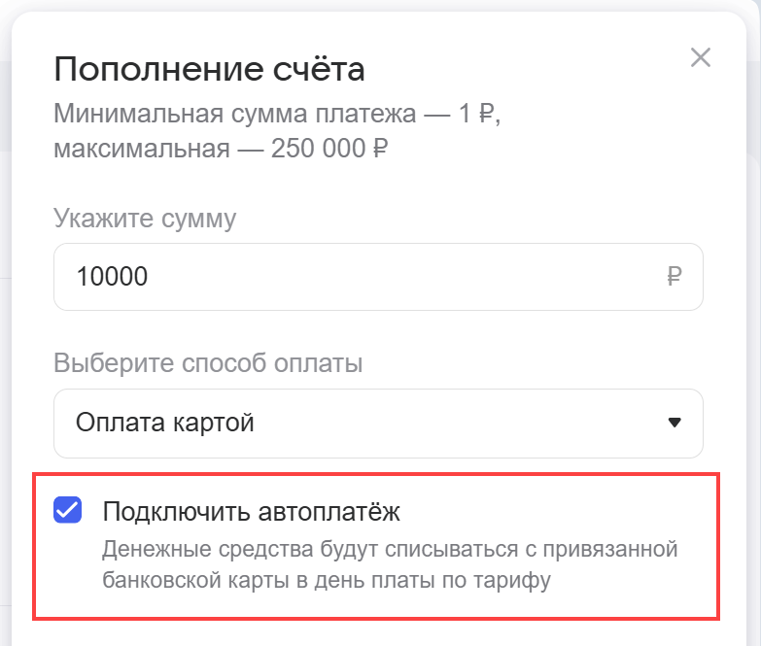The height and width of the screenshot is (646, 761).
Task: Click the 1 ₽ minimum amount text
Action: (x=477, y=115)
